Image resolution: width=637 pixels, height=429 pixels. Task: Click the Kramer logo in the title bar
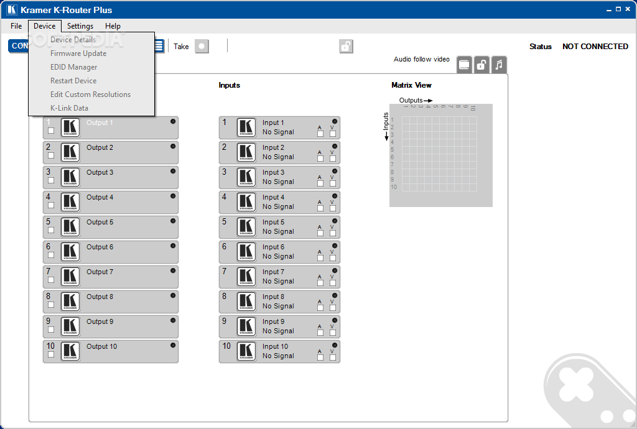12,10
